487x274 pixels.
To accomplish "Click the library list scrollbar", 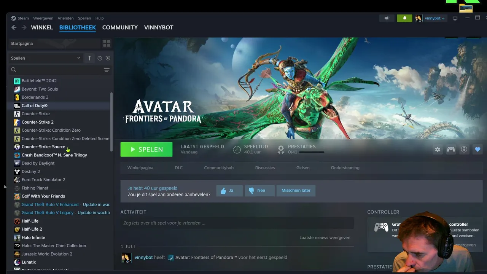I will 111,122.
